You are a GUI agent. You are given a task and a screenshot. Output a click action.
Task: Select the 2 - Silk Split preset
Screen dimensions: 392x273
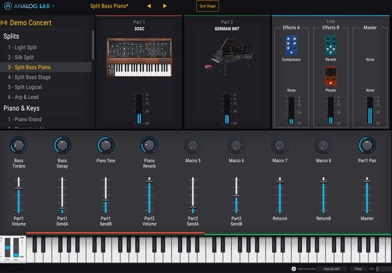point(46,57)
